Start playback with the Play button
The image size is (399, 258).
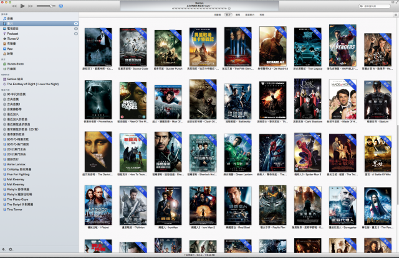click(22, 6)
